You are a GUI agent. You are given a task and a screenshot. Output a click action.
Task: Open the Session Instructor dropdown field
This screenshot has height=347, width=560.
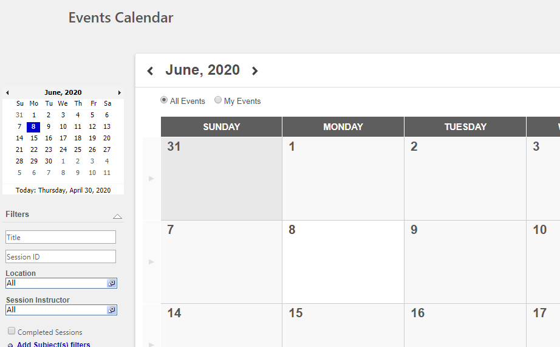click(56, 310)
